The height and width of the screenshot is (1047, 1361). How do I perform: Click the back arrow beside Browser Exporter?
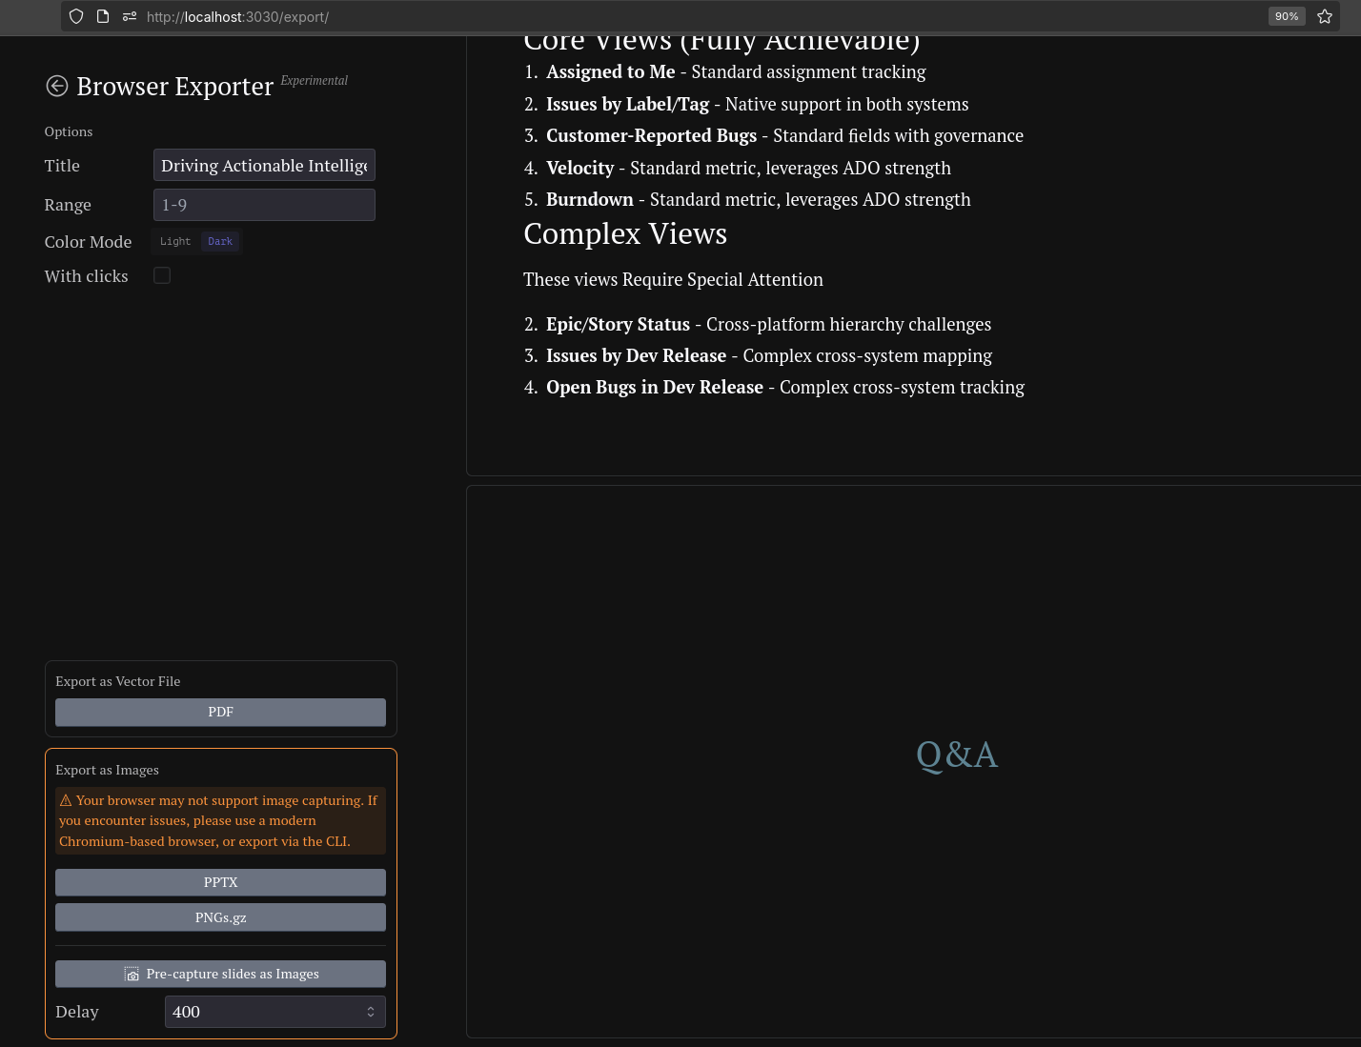[x=57, y=87]
